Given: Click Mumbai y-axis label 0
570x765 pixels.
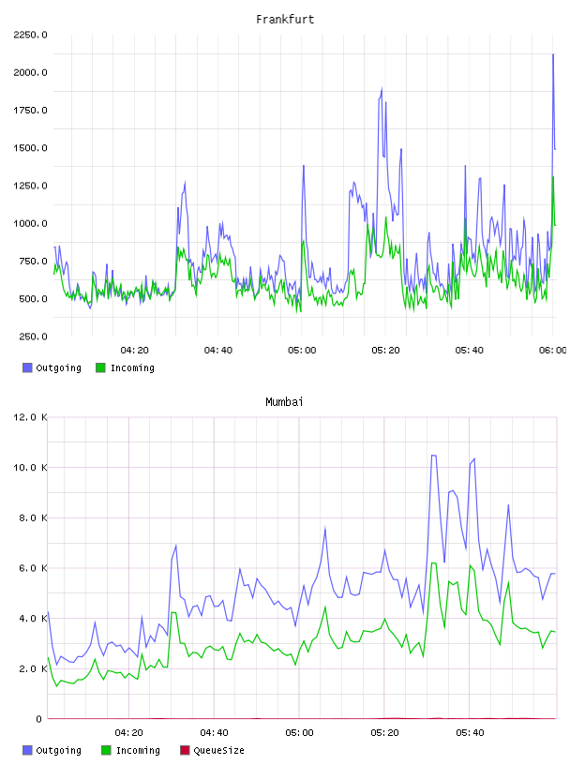Looking at the screenshot, I should pos(38,719).
